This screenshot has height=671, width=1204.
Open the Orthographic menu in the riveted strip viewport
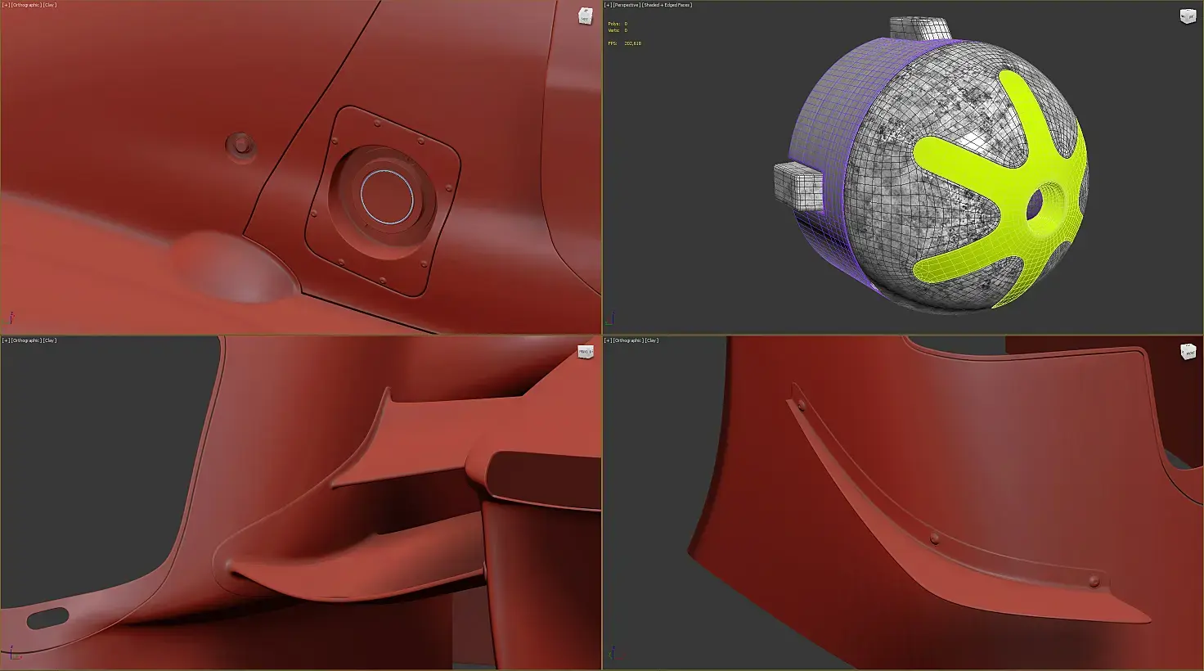[x=627, y=340]
